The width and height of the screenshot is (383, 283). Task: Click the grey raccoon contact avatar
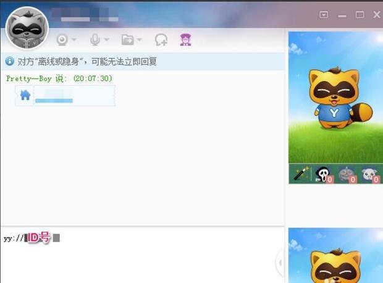click(x=27, y=28)
